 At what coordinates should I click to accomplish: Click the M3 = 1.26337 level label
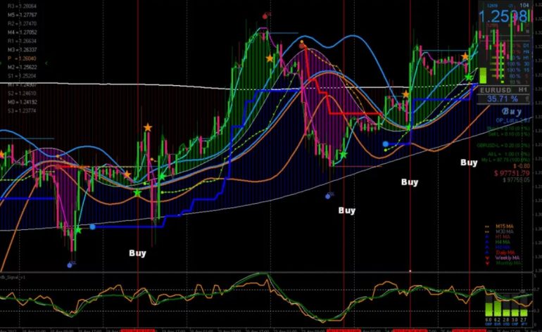[22, 49]
